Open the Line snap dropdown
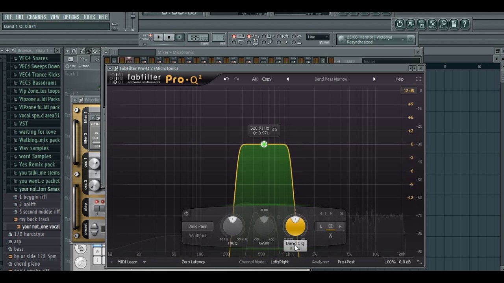The height and width of the screenshot is (283, 504). point(318,37)
